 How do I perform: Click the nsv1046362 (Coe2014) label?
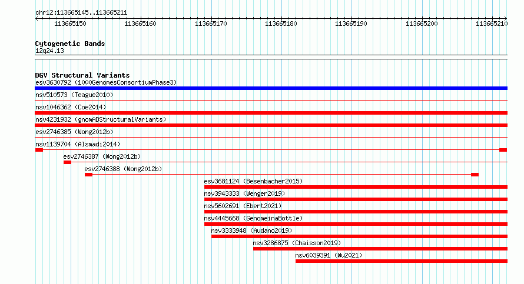pyautogui.click(x=71, y=107)
